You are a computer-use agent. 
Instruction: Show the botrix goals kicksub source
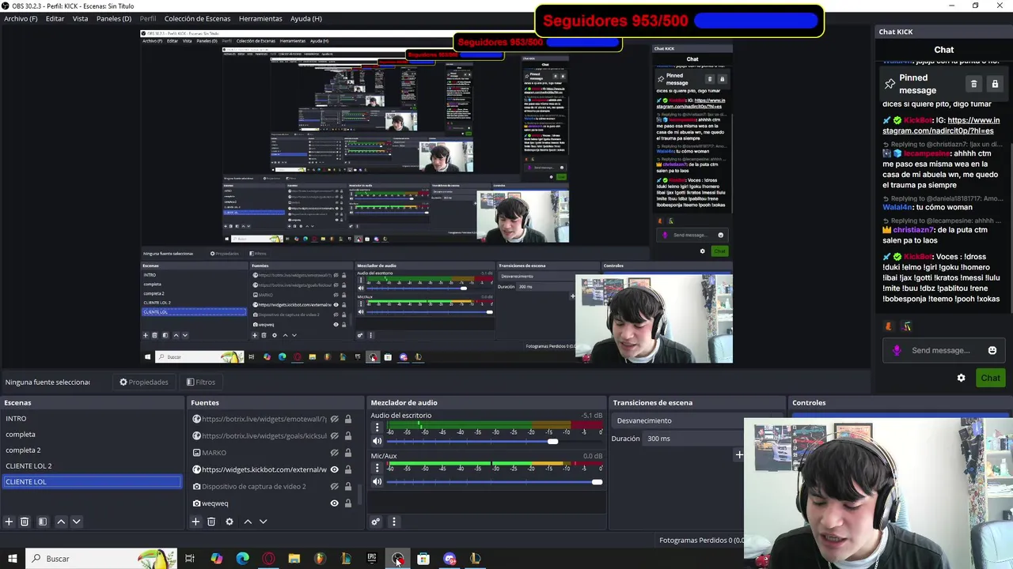point(334,436)
